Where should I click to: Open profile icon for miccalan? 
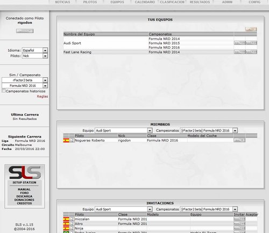[72, 219]
